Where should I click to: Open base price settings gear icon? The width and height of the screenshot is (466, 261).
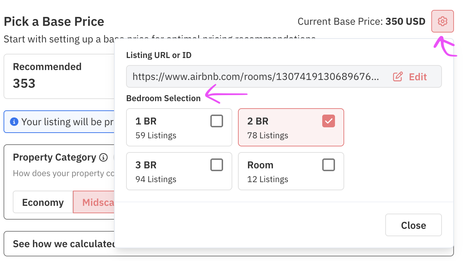click(x=442, y=22)
